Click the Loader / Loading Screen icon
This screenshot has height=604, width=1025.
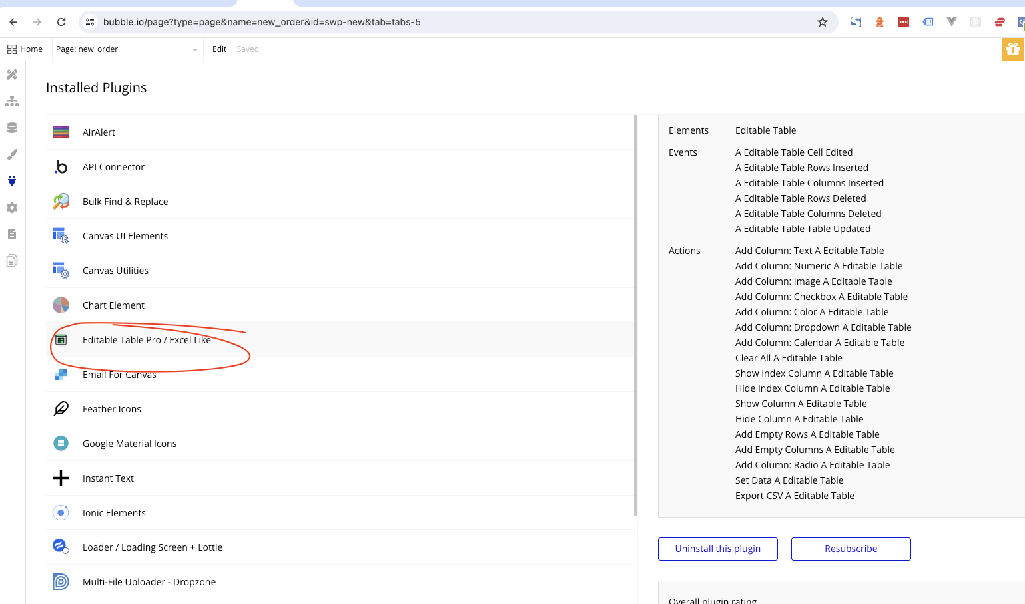click(x=61, y=547)
